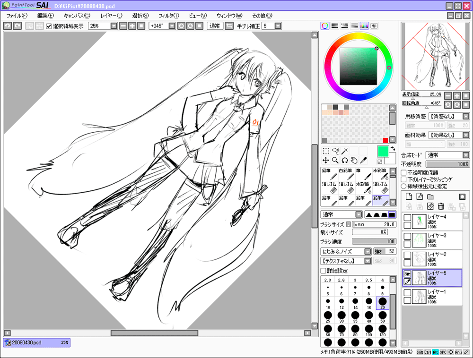Select brush size 20 preset
The image size is (473, 358).
[383, 303]
